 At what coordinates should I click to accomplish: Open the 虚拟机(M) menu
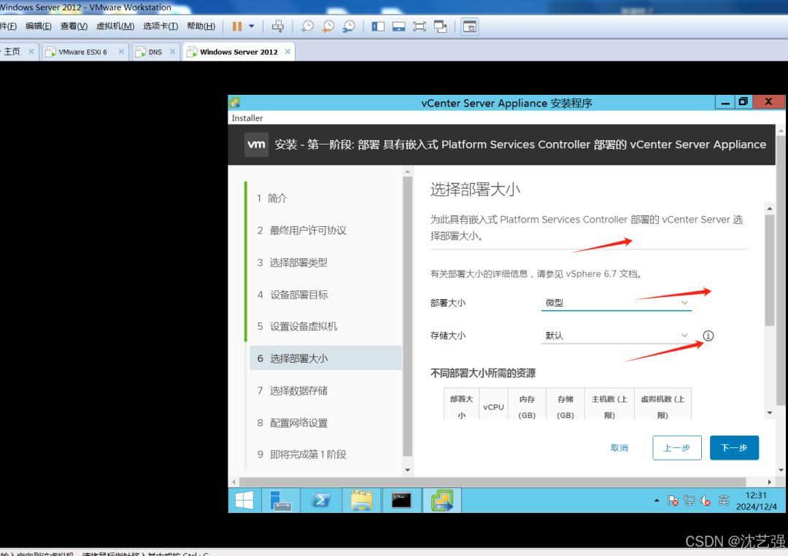[x=115, y=26]
